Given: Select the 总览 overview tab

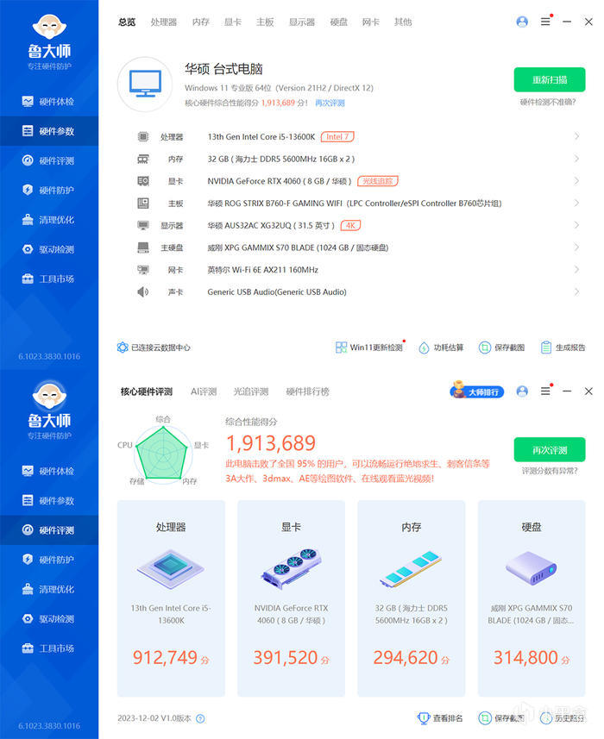Looking at the screenshot, I should point(127,22).
